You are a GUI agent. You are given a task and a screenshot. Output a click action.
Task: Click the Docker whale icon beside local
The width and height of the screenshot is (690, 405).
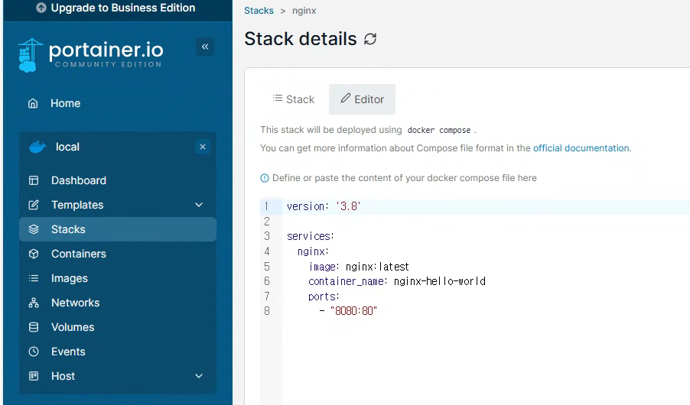[37, 147]
